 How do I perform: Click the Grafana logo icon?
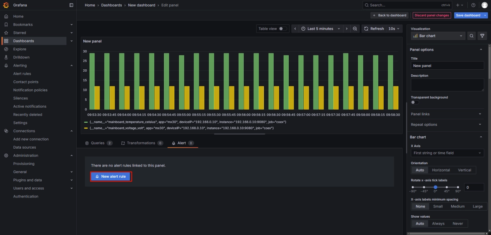click(6, 5)
